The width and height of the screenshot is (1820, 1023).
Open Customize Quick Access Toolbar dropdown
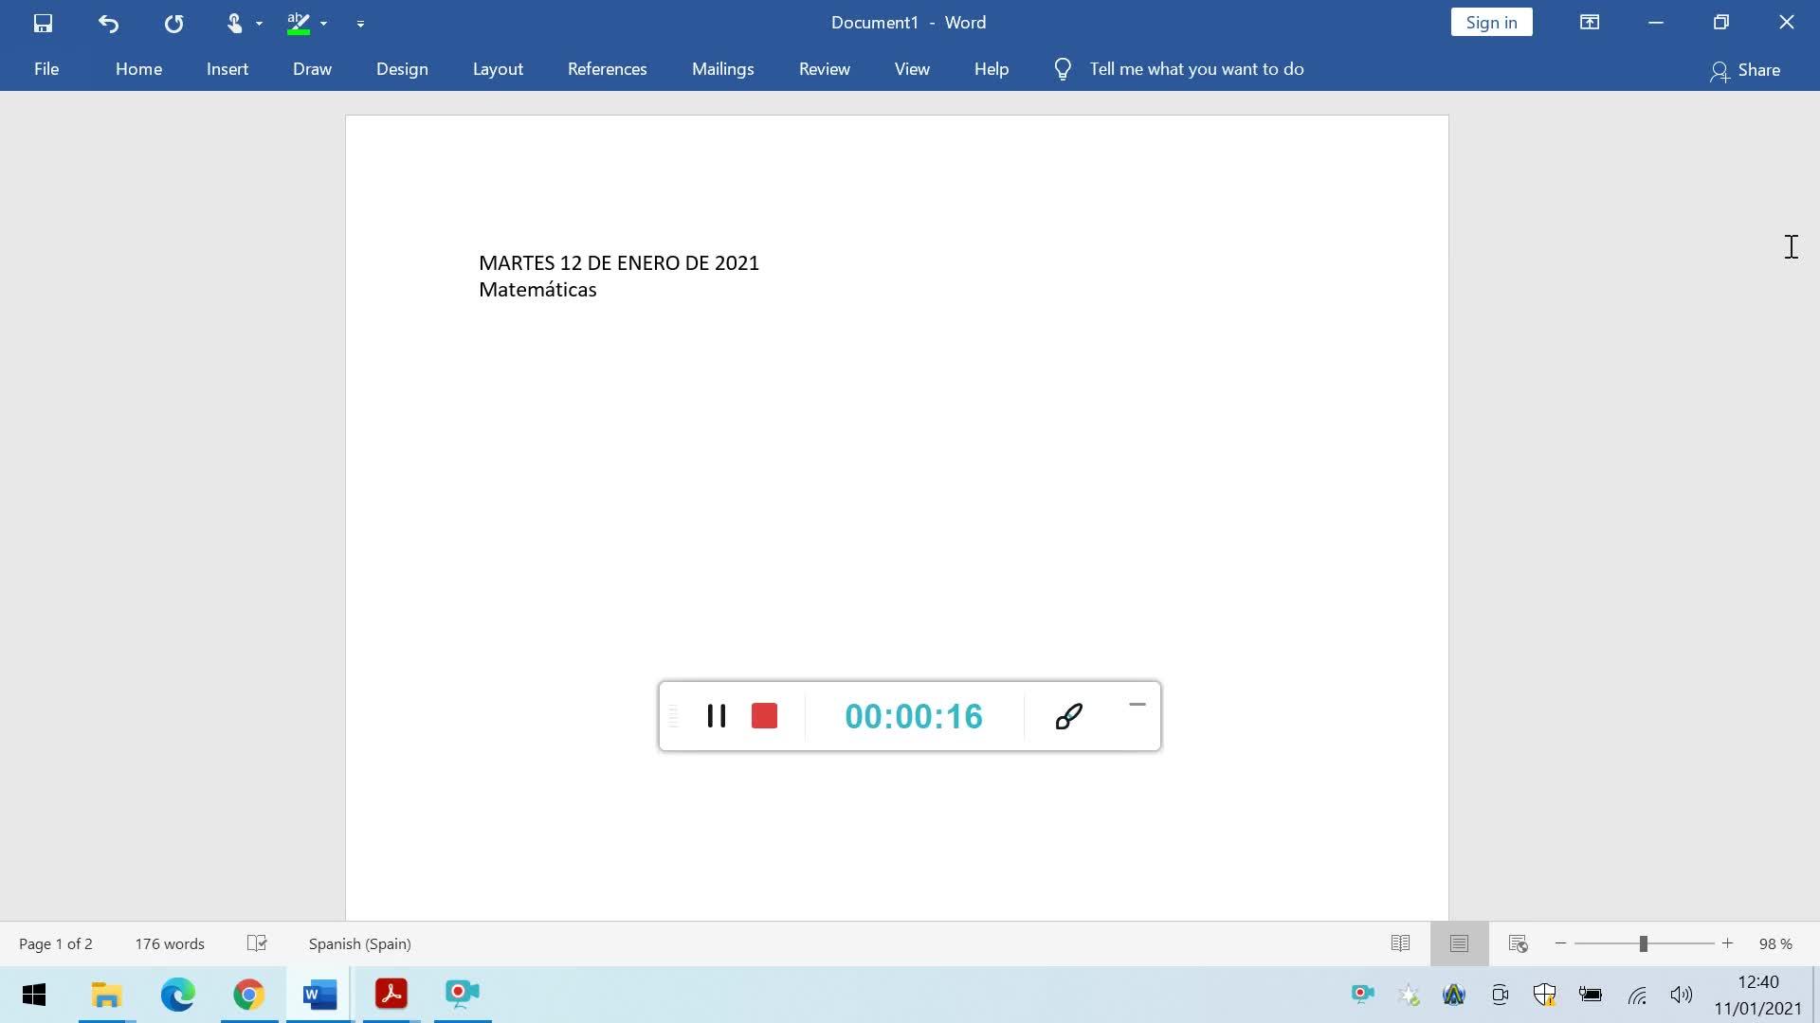tap(360, 23)
